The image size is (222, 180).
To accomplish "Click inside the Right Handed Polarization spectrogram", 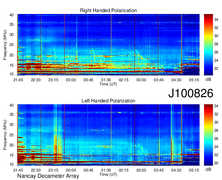I will [x=108, y=45].
